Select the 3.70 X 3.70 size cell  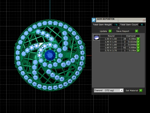[111, 51]
